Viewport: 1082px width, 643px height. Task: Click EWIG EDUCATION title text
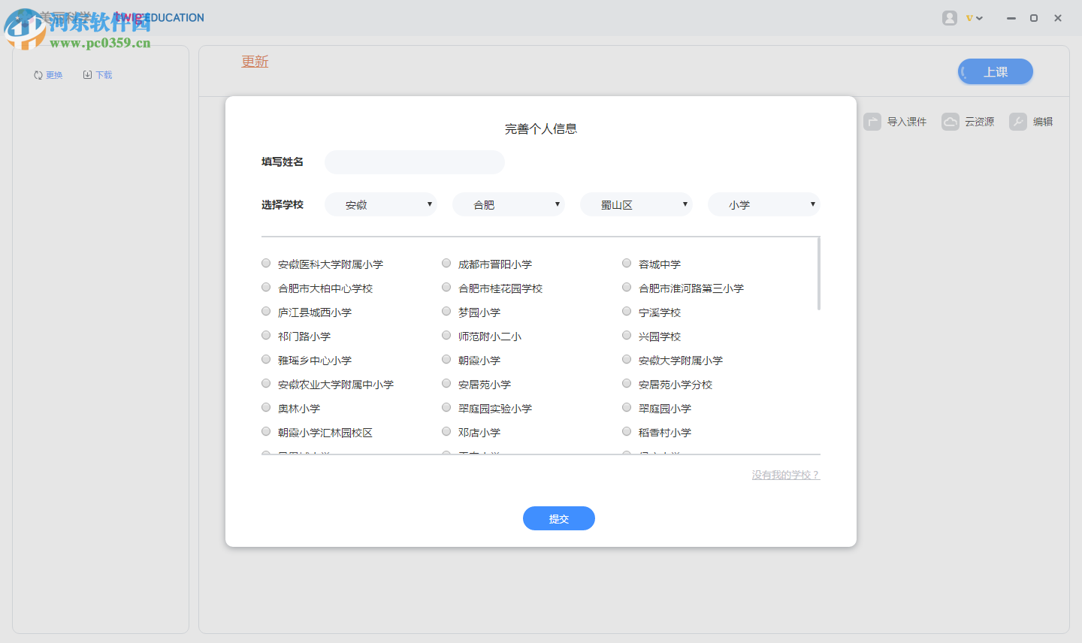pos(160,17)
